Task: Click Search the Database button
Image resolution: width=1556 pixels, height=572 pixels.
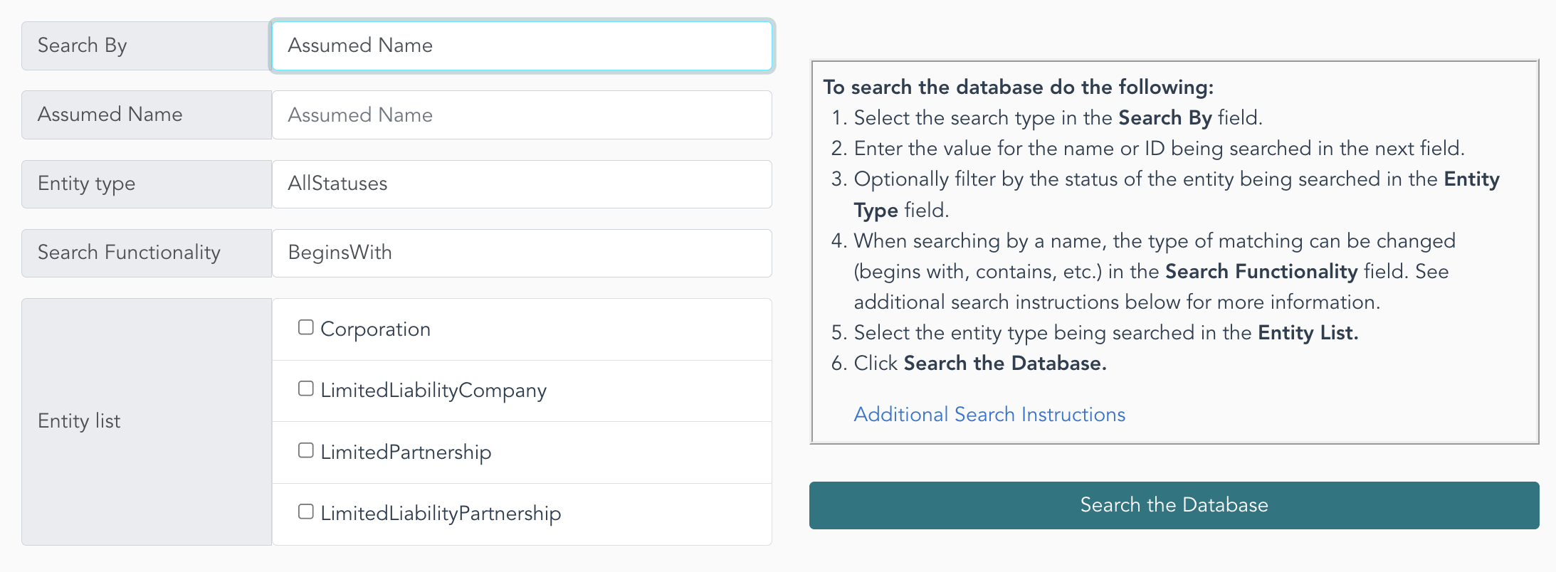Action: (1174, 505)
